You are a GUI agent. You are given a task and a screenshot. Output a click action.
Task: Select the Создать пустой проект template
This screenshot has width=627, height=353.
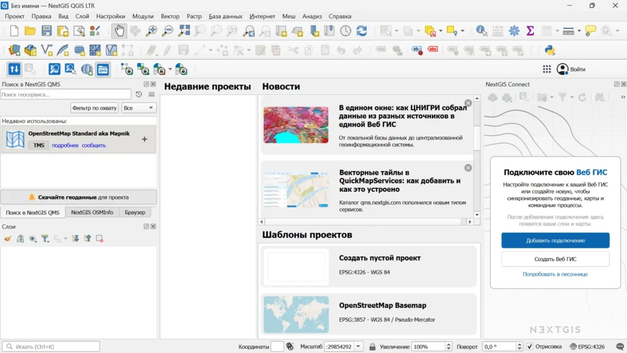369,267
